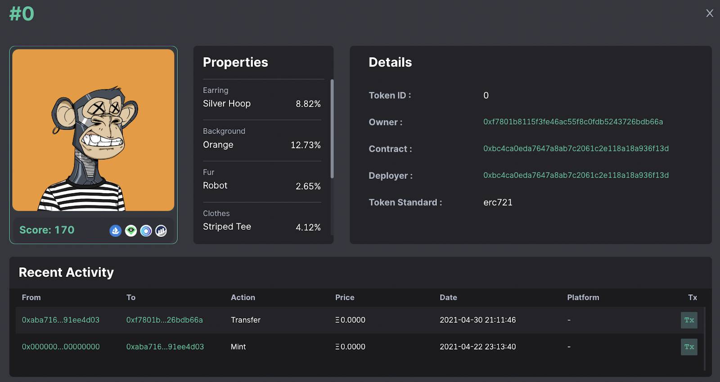Click the 12.73% rarity value
This screenshot has height=382, width=720.
[306, 145]
